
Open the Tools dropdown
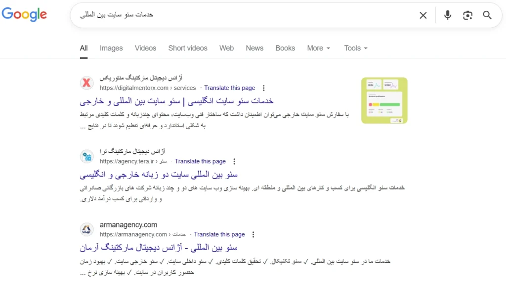click(x=355, y=48)
